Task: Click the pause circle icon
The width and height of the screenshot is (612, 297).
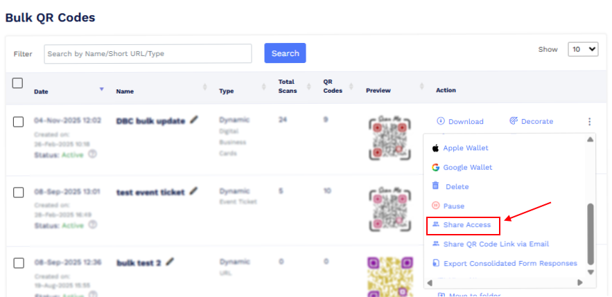Action: pos(435,206)
